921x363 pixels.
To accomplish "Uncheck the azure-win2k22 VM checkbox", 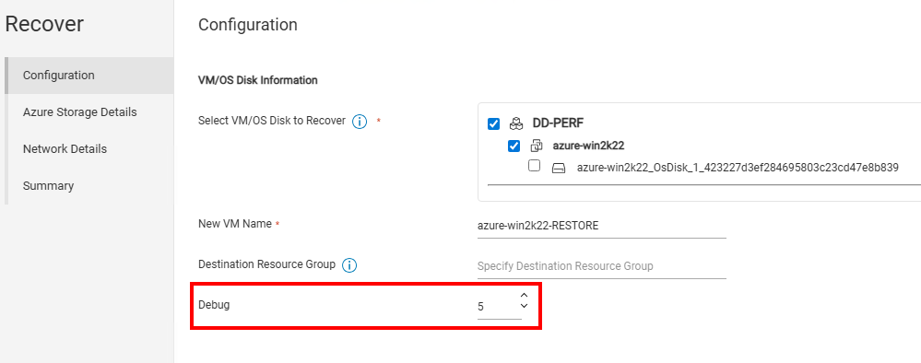I will click(x=514, y=146).
